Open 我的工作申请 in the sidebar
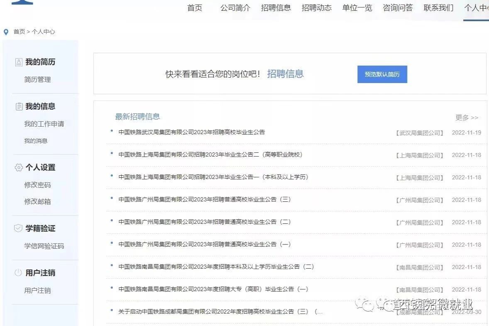489x326 pixels. click(x=44, y=124)
